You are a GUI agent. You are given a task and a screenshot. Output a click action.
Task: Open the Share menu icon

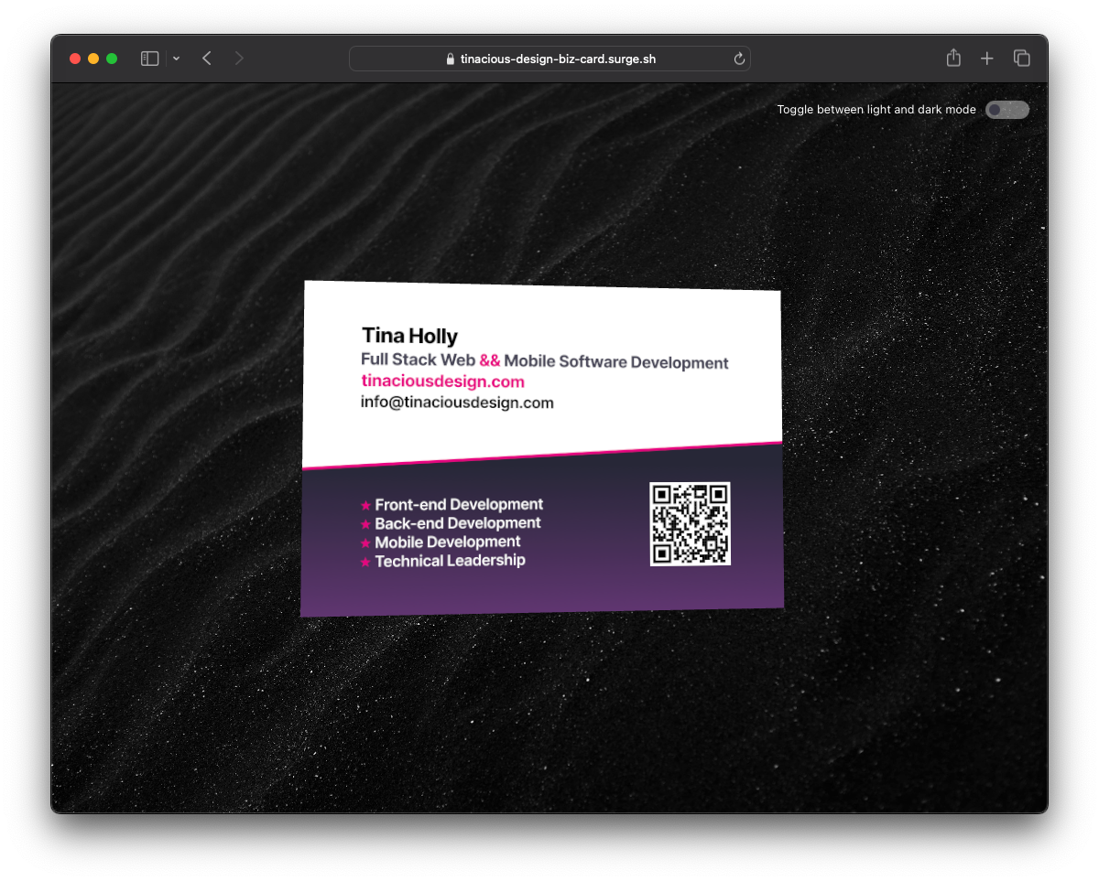pyautogui.click(x=953, y=58)
